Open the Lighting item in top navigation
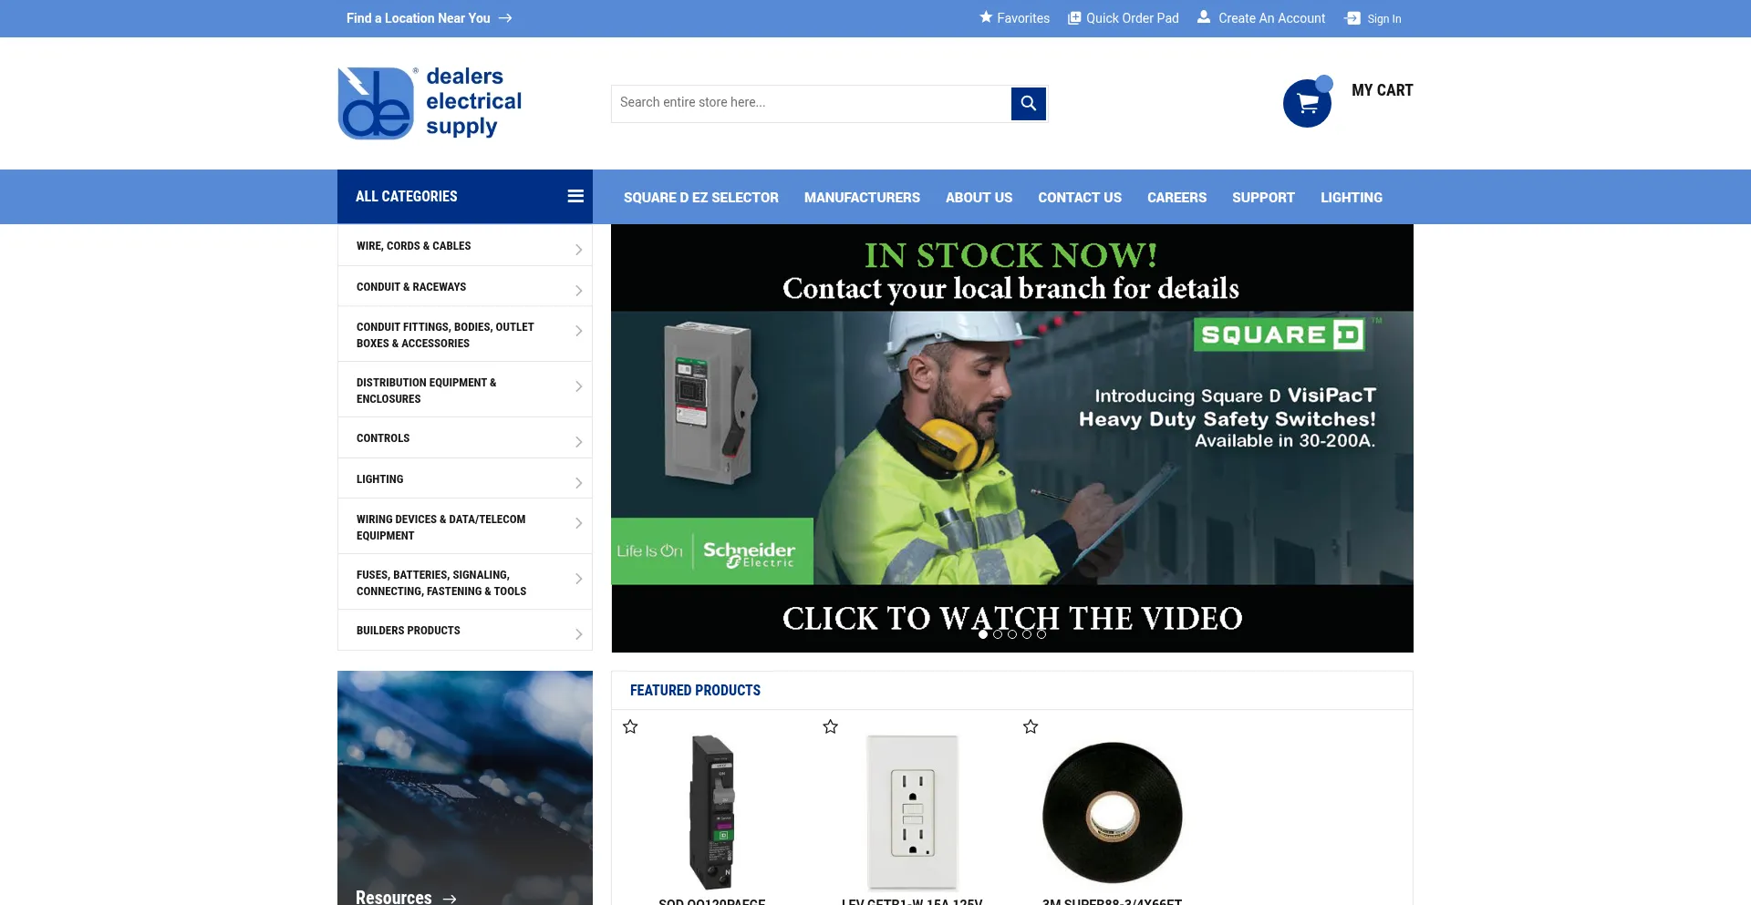The image size is (1751, 905). (1351, 198)
